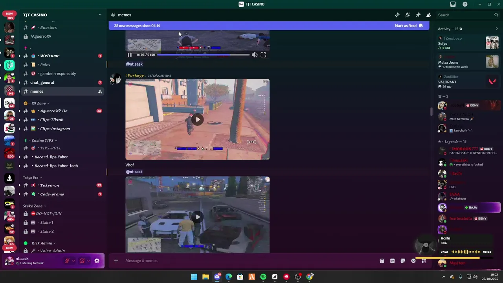Open the apps launcher icon
The width and height of the screenshot is (503, 283).
coord(424,261)
